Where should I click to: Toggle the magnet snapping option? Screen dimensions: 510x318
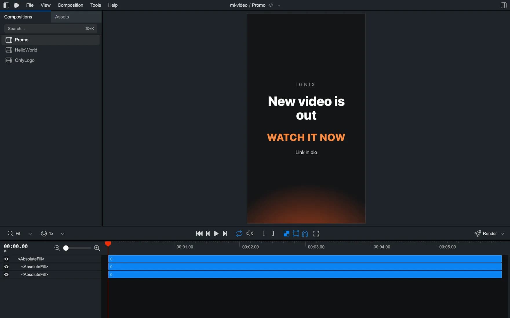click(305, 234)
